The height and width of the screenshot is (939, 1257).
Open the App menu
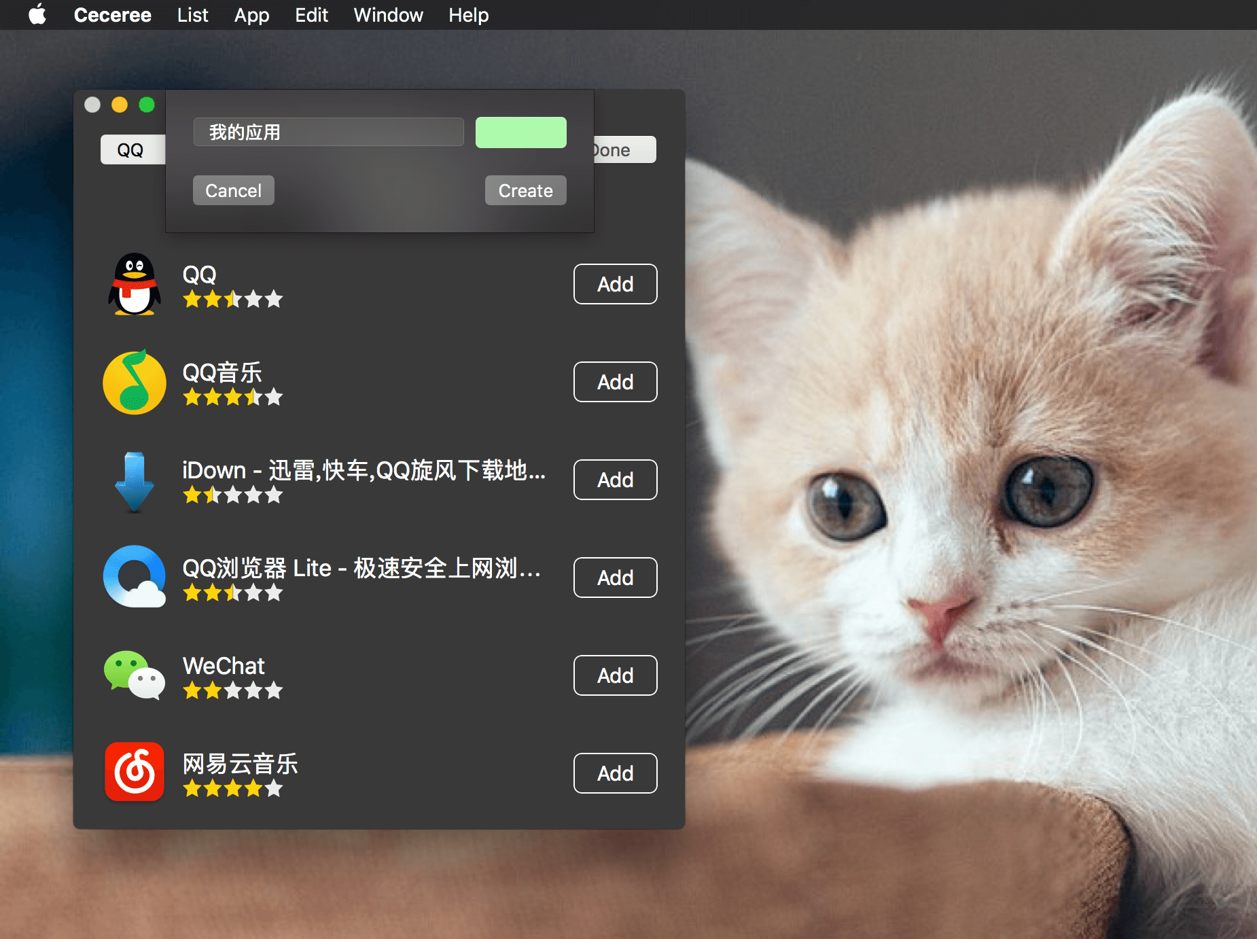click(251, 15)
